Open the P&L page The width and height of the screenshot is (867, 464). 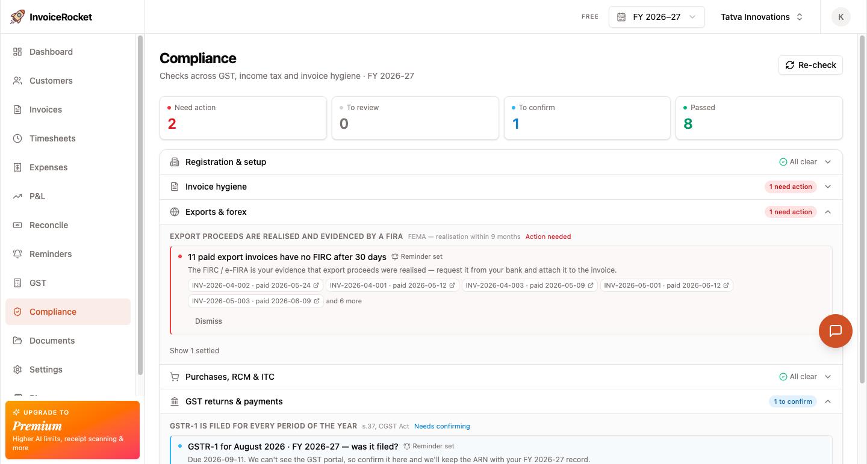click(68, 196)
